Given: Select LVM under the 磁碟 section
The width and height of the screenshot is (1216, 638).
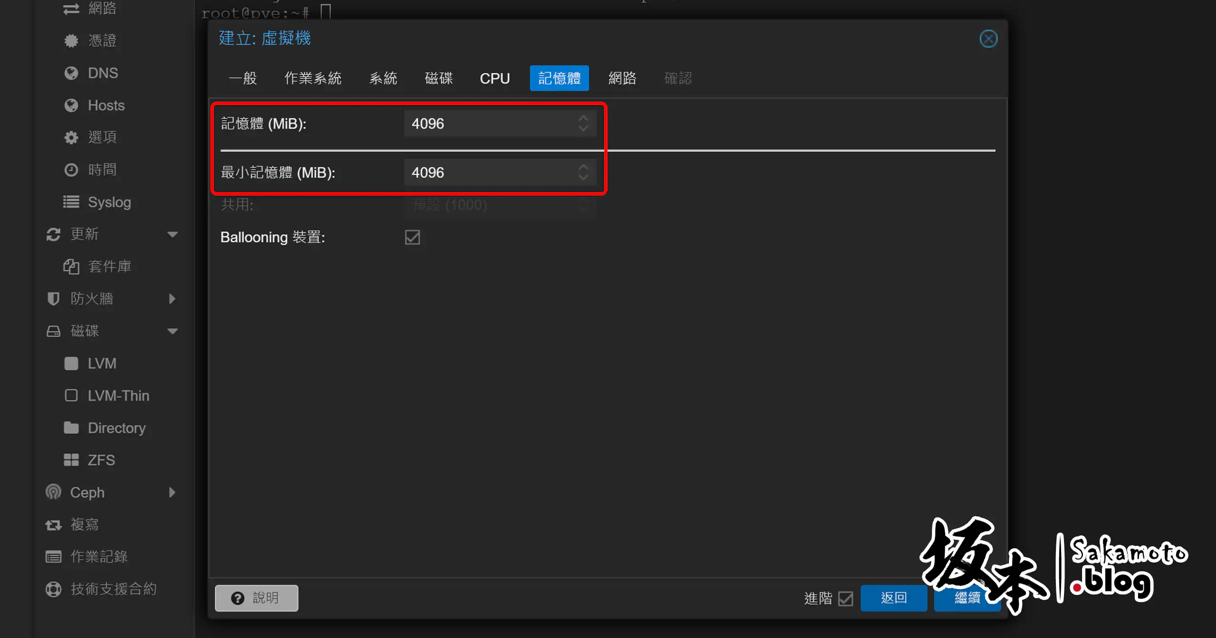Looking at the screenshot, I should coord(101,363).
